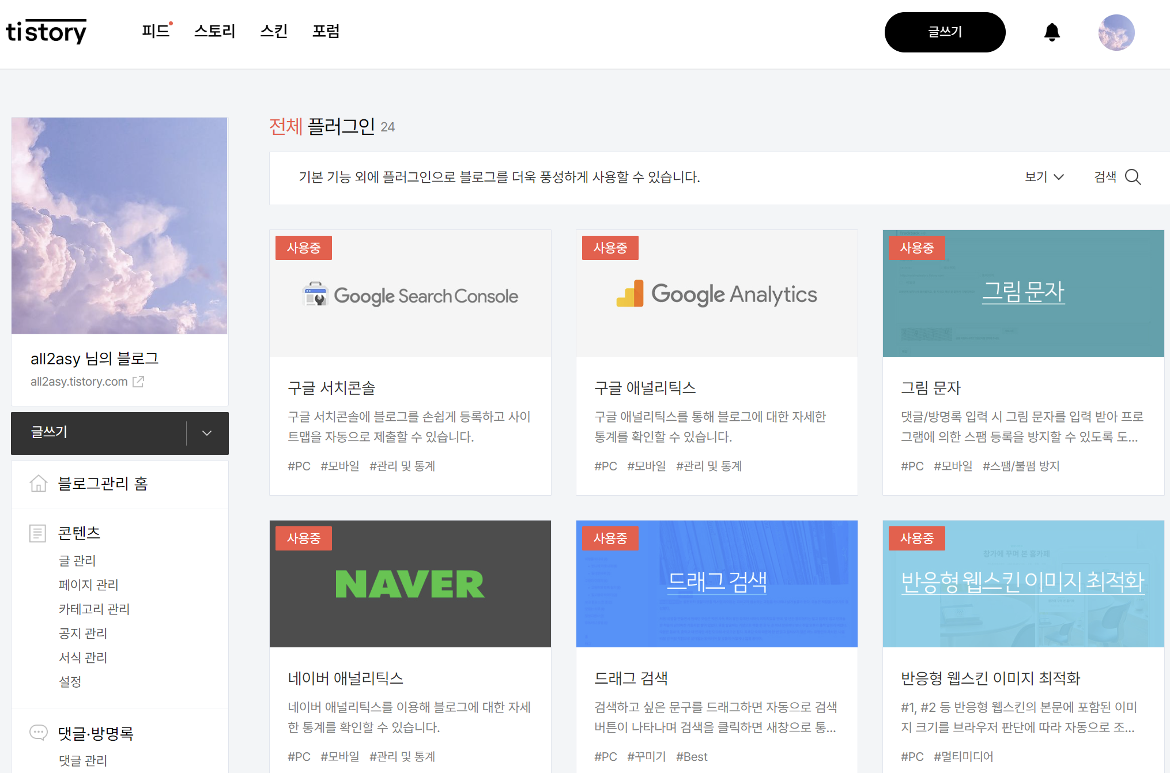Click the all2asy 님의 블로그 title
Screen dimensions: 1170x773
tap(95, 359)
